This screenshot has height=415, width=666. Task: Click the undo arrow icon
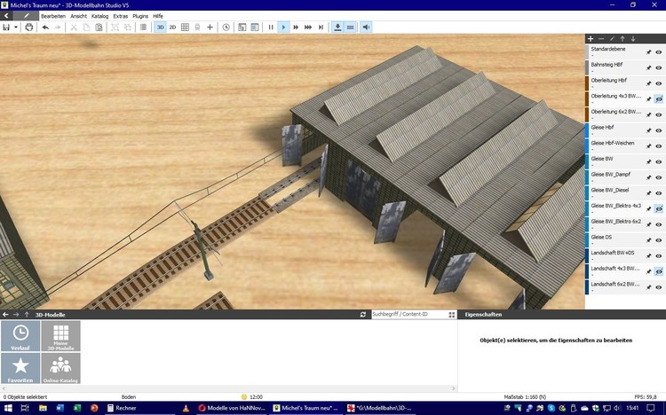coord(46,27)
